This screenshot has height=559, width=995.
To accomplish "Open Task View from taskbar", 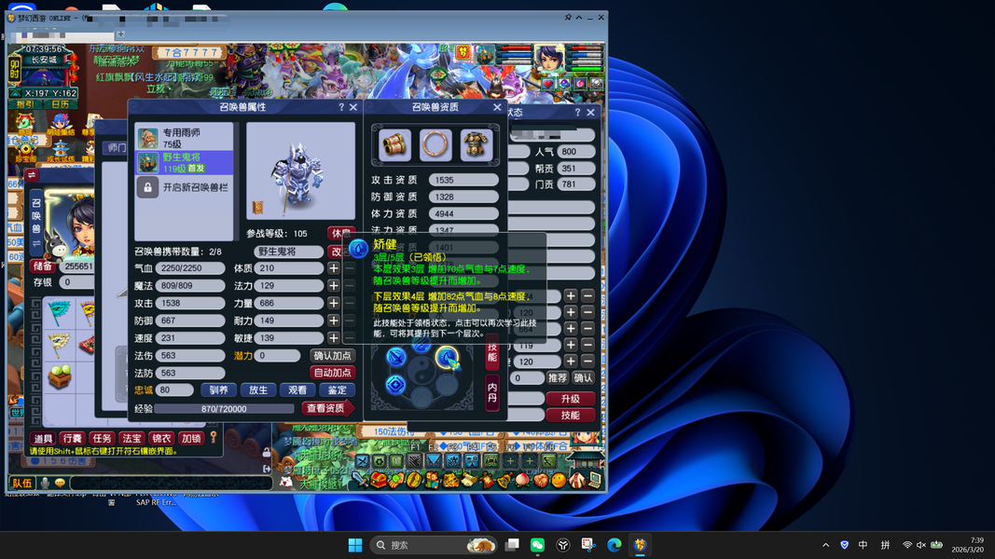I will point(512,545).
